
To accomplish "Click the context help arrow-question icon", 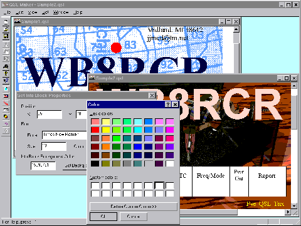I will [6, 81].
